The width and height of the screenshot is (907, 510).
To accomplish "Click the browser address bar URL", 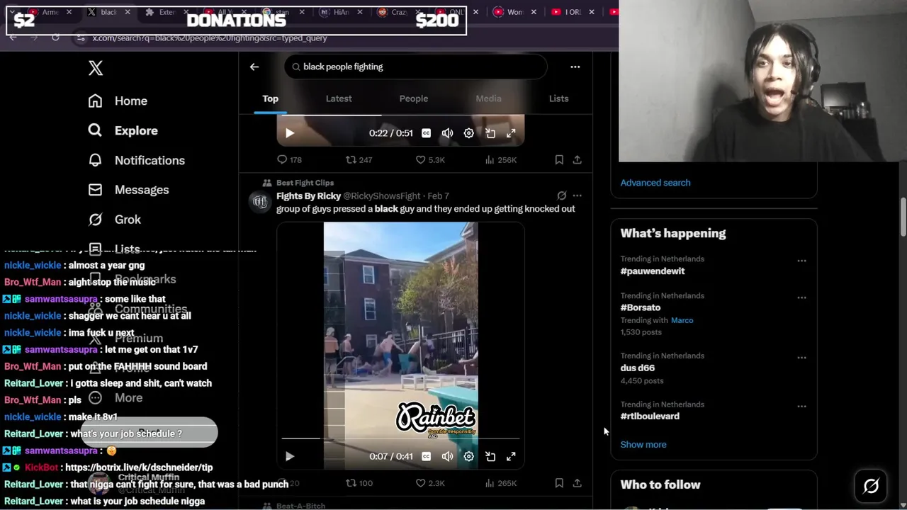I will pyautogui.click(x=210, y=38).
